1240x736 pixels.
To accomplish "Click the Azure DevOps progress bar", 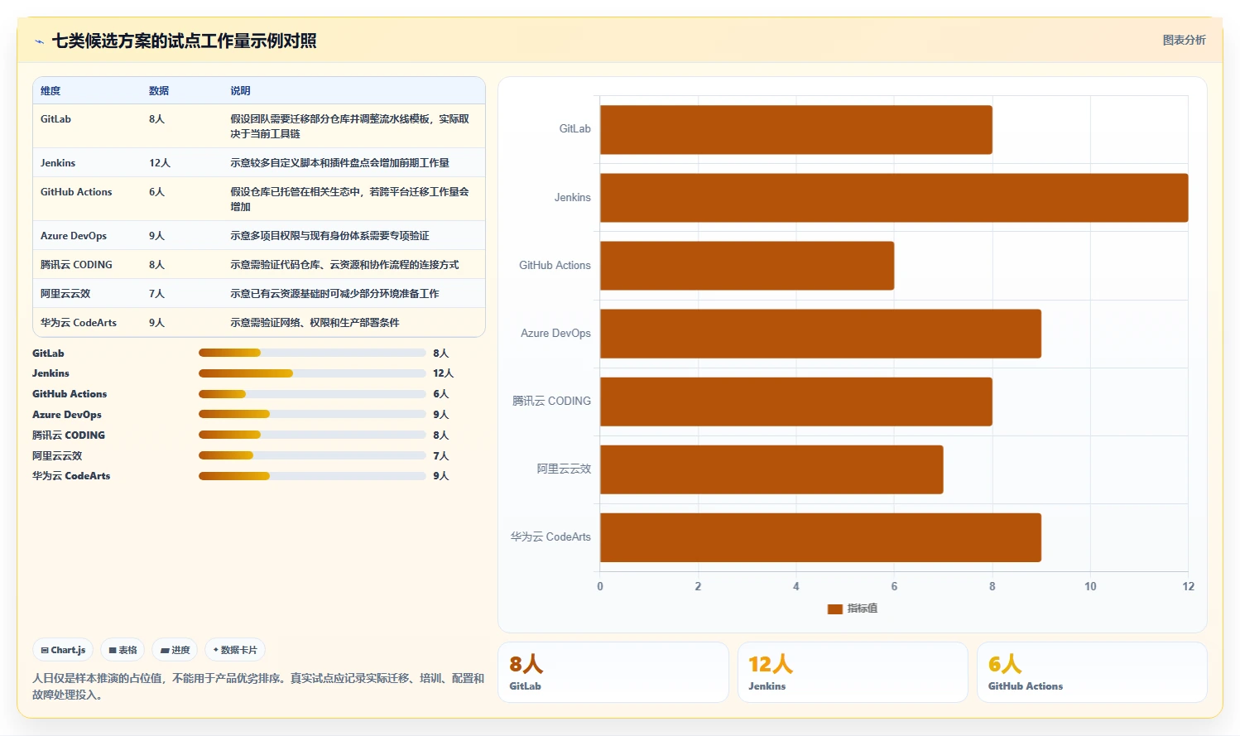I will (312, 414).
